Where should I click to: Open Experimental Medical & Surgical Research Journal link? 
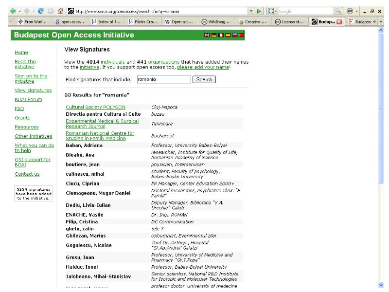102,124
